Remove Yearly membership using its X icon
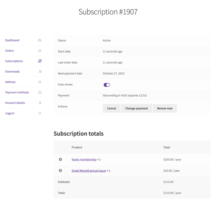This screenshot has width=221, height=202. tap(60, 159)
